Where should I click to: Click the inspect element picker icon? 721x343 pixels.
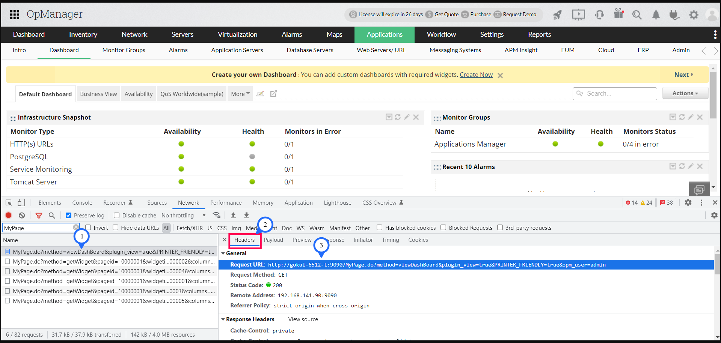tap(9, 203)
